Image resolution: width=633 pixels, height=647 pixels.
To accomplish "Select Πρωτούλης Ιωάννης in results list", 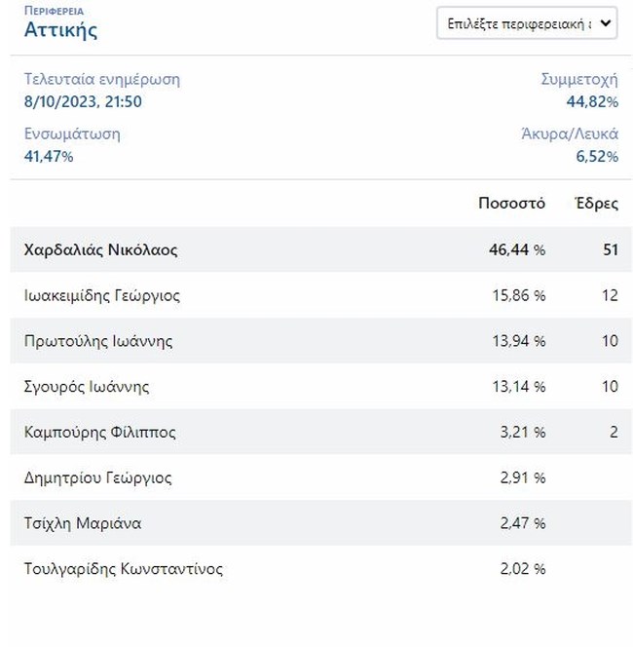I will coord(98,341).
